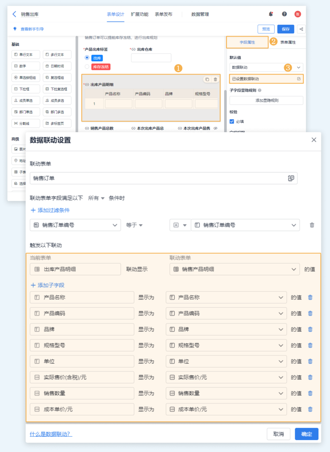Delete the 出库产品明细 subform via trash icon
The image size is (330, 452).
pyautogui.click(x=215, y=79)
